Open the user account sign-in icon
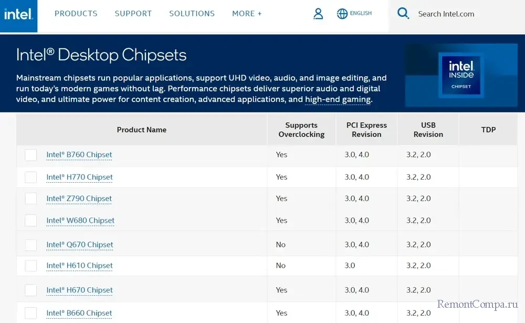The width and height of the screenshot is (525, 323). point(318,14)
